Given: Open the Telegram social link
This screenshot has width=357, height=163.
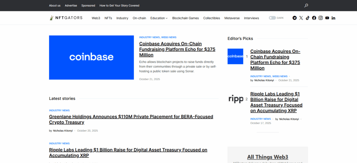Looking at the screenshot, I should pyautogui.click(x=295, y=18).
